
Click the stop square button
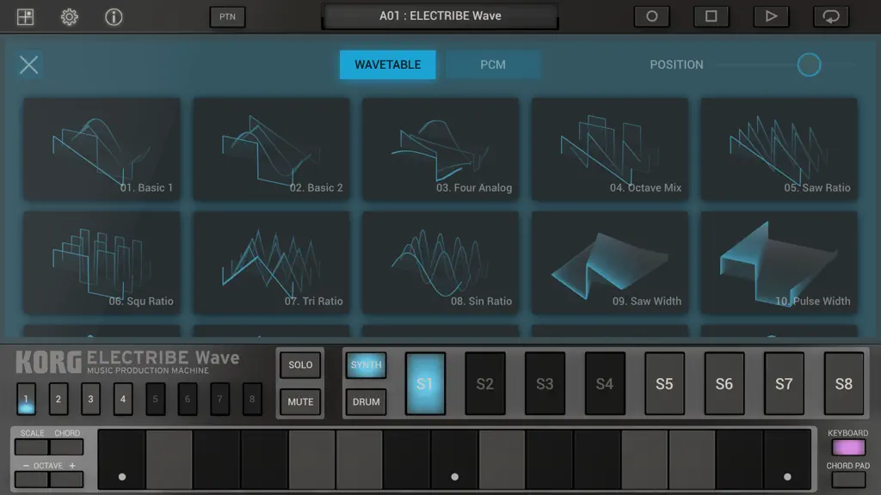tap(712, 16)
